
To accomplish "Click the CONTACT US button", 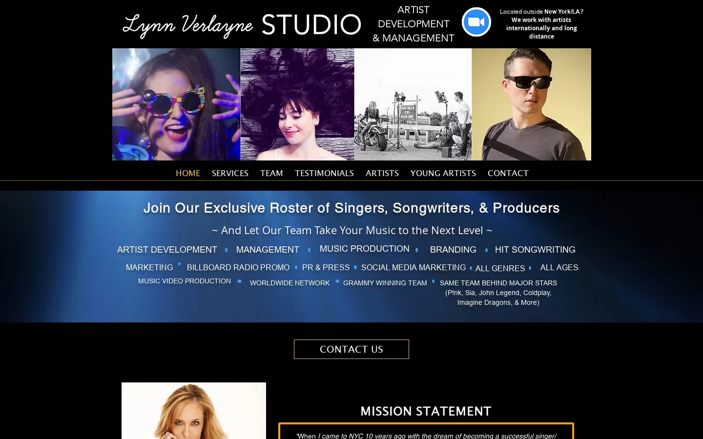I will pos(351,349).
